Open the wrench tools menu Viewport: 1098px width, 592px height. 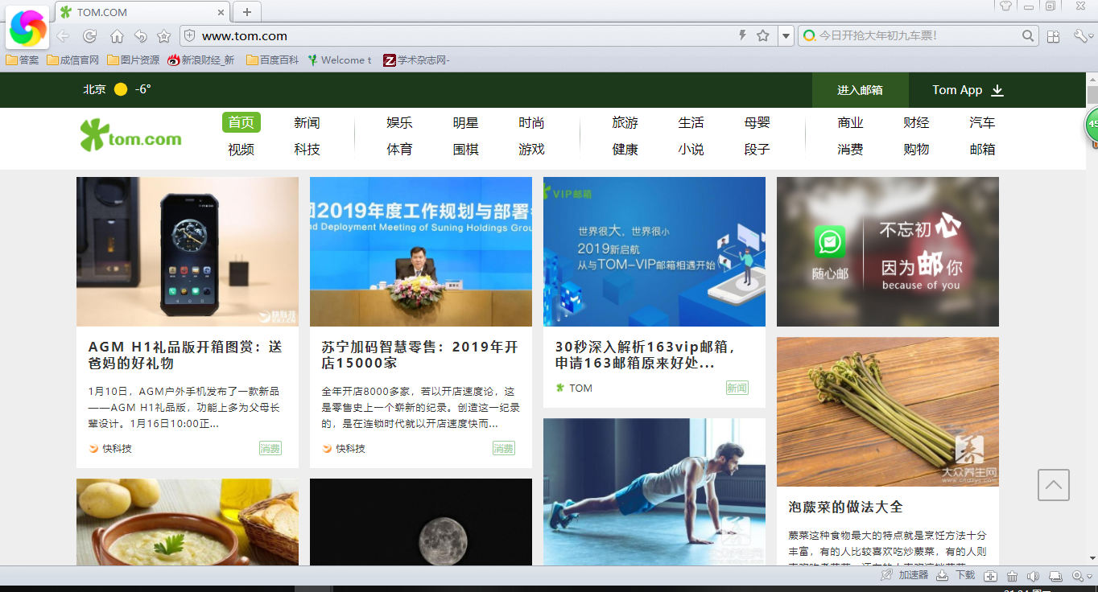tap(1083, 36)
